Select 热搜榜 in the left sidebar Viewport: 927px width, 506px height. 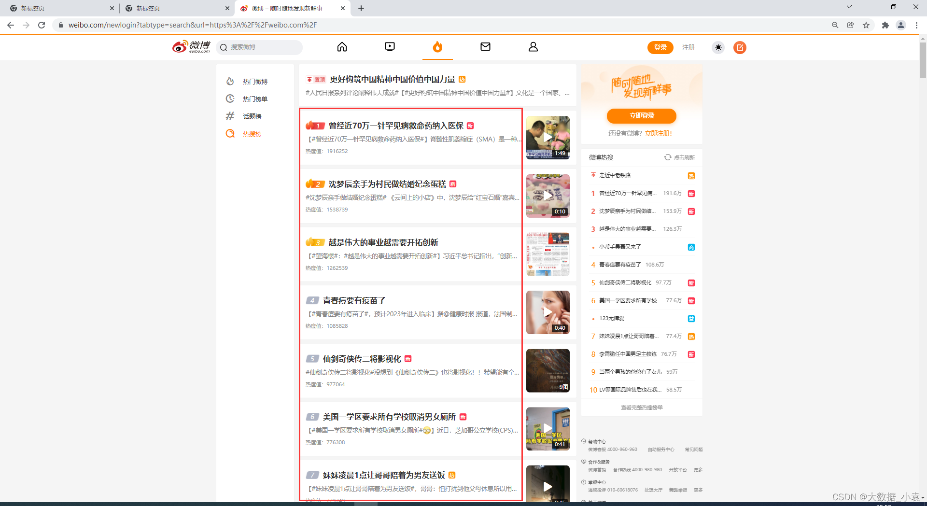coord(252,134)
